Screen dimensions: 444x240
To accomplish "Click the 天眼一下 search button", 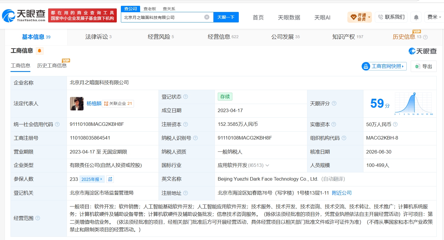I will click(226, 17).
